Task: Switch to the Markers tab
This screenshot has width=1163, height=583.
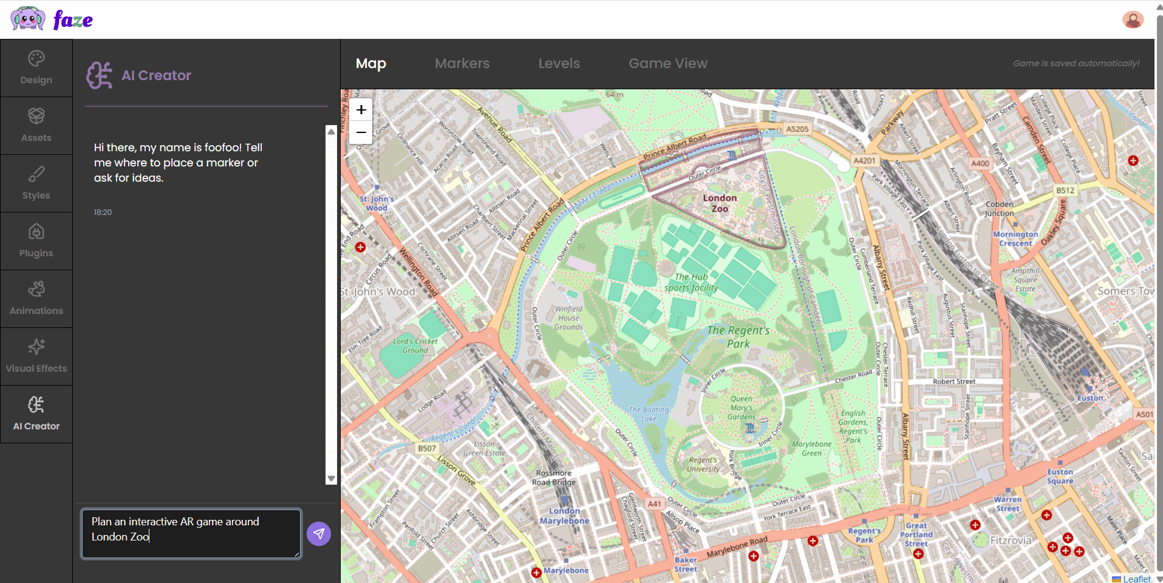Action: pos(462,63)
